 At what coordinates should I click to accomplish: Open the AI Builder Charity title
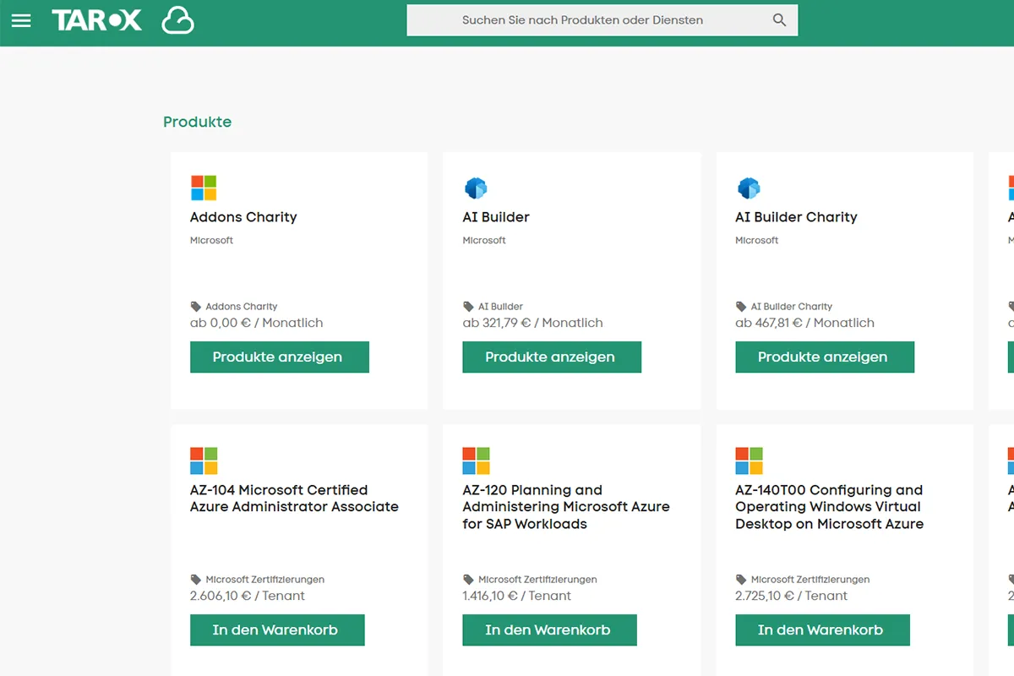point(795,217)
